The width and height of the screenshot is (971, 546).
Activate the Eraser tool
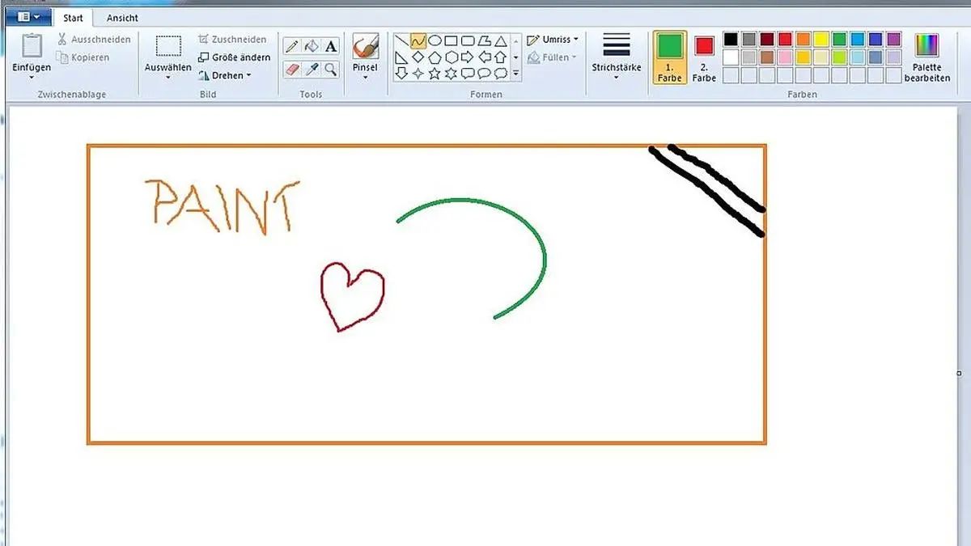[292, 70]
